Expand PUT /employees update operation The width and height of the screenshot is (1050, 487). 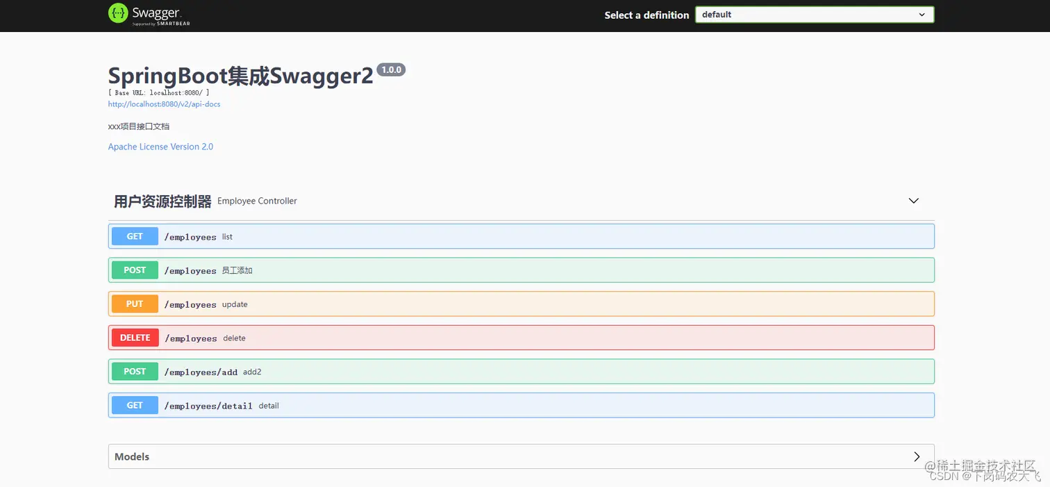521,304
